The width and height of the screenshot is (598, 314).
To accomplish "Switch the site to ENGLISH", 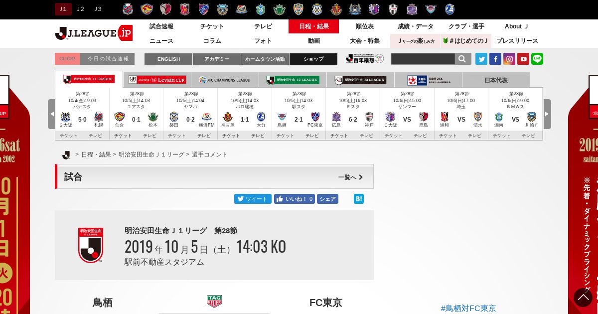I will point(168,59).
